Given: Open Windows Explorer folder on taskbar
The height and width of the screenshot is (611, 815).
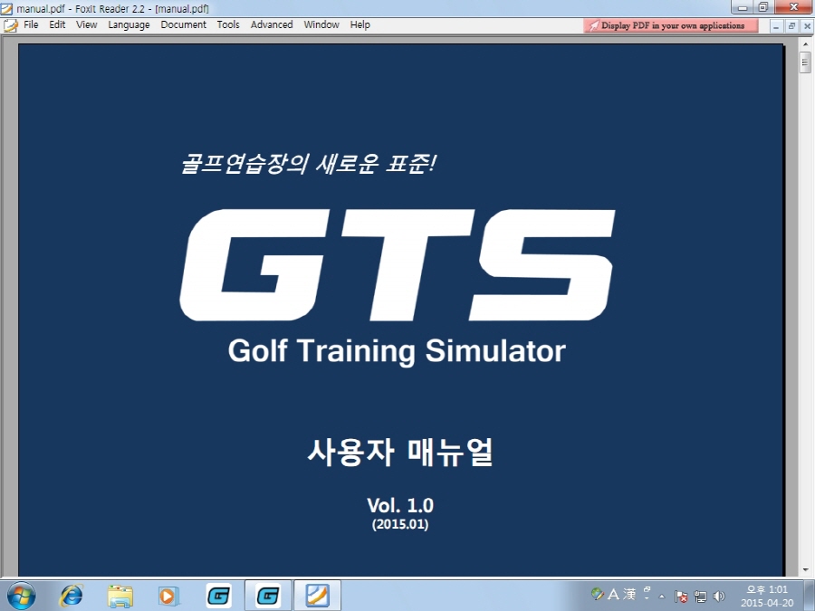Looking at the screenshot, I should click(120, 596).
